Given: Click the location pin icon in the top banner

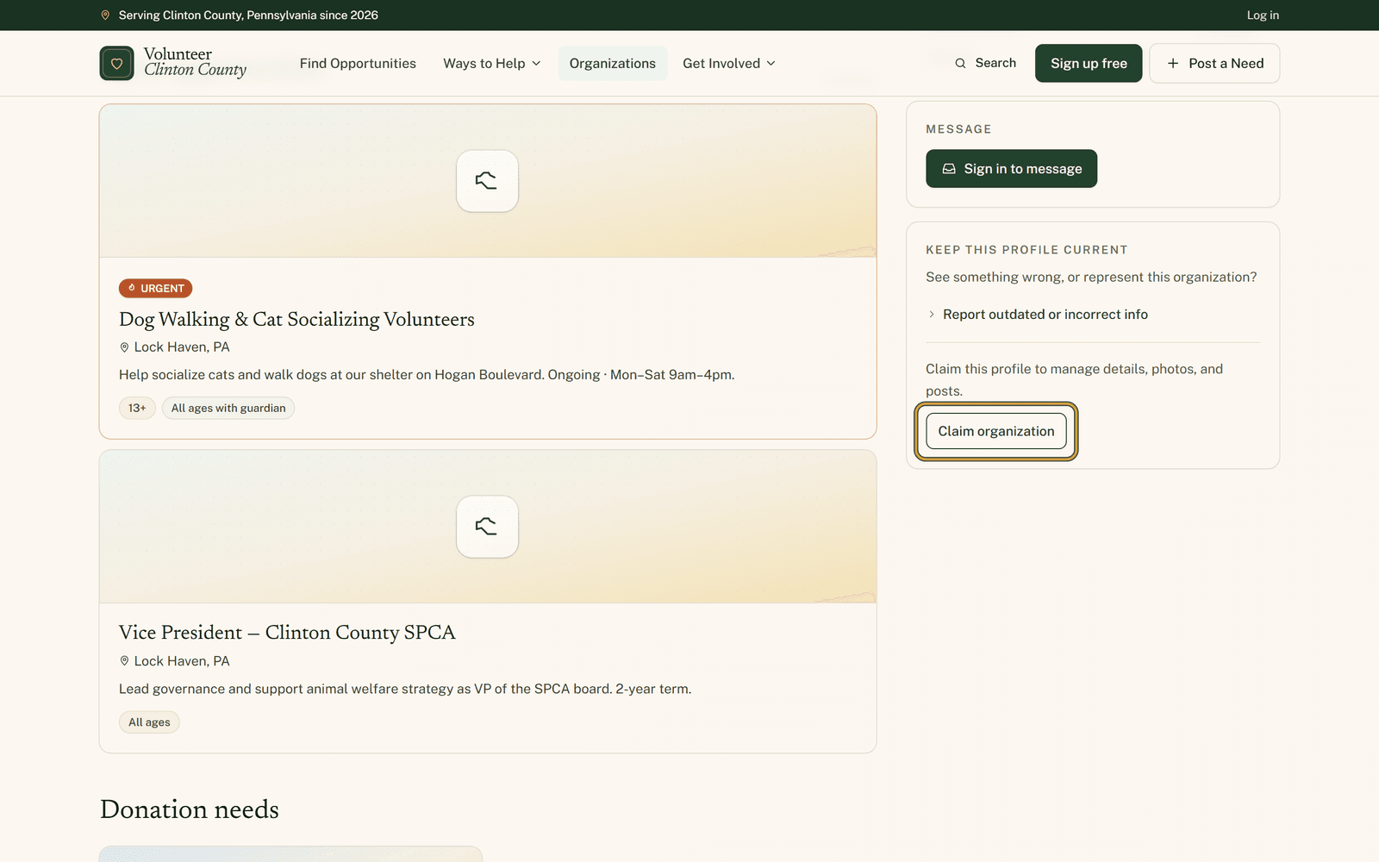Looking at the screenshot, I should pos(105,16).
